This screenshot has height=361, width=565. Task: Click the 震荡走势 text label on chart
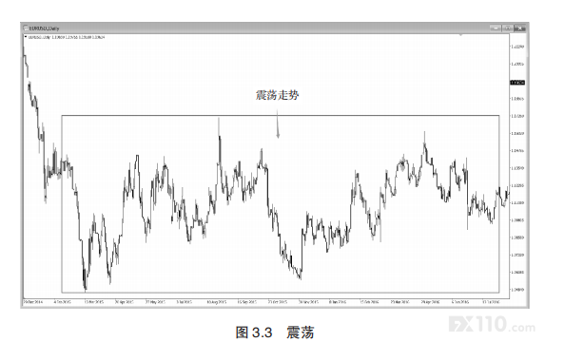point(278,95)
